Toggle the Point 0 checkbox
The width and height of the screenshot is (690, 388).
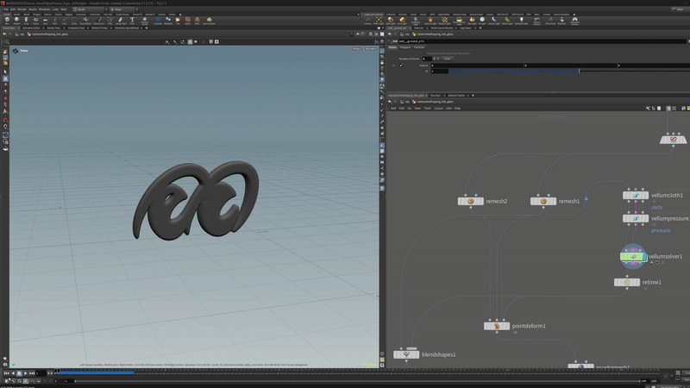401,66
